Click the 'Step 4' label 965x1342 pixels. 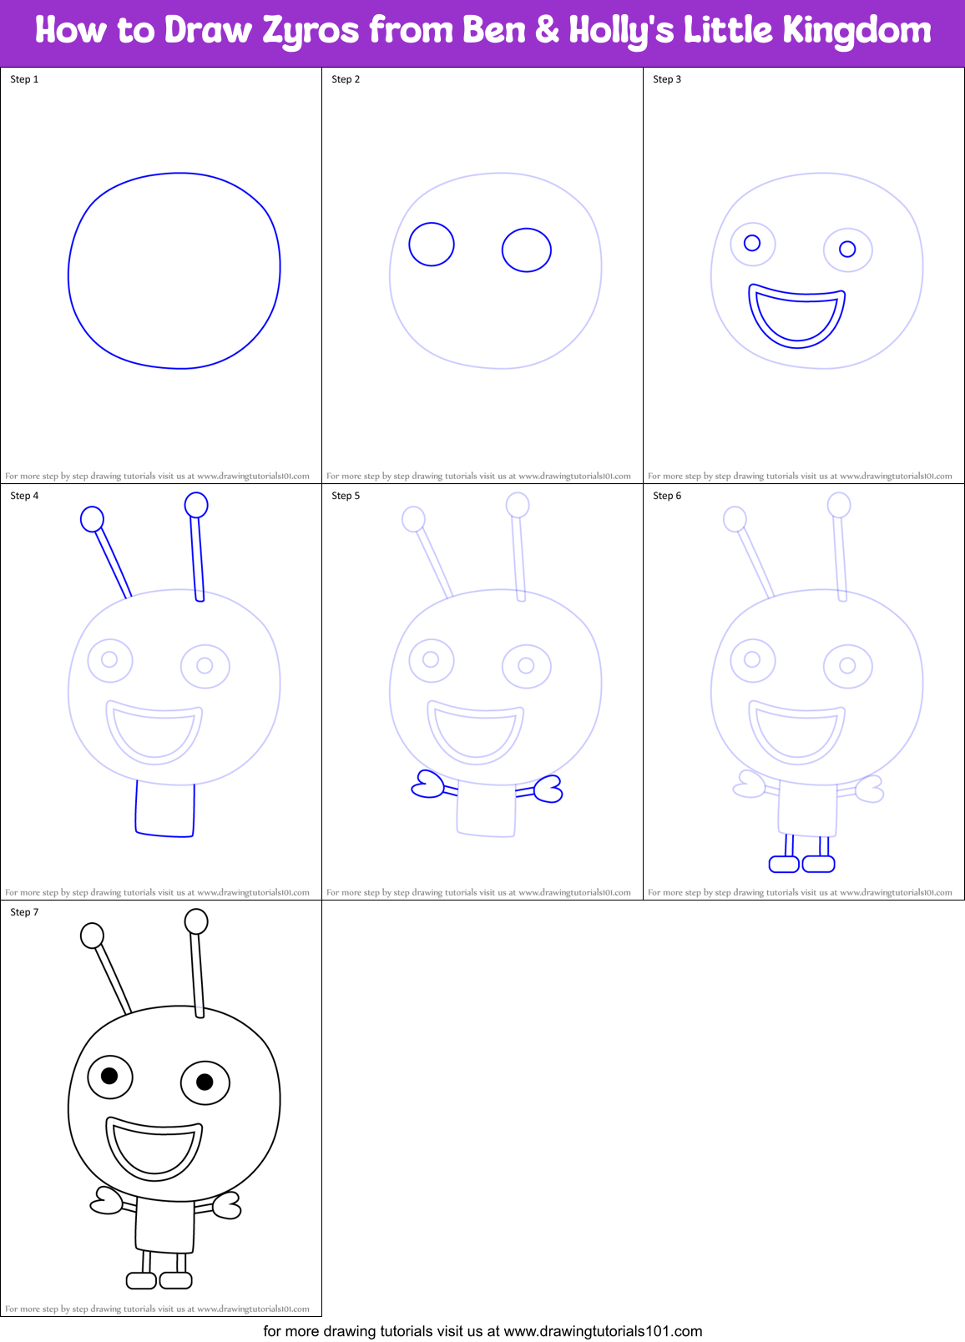coord(24,496)
